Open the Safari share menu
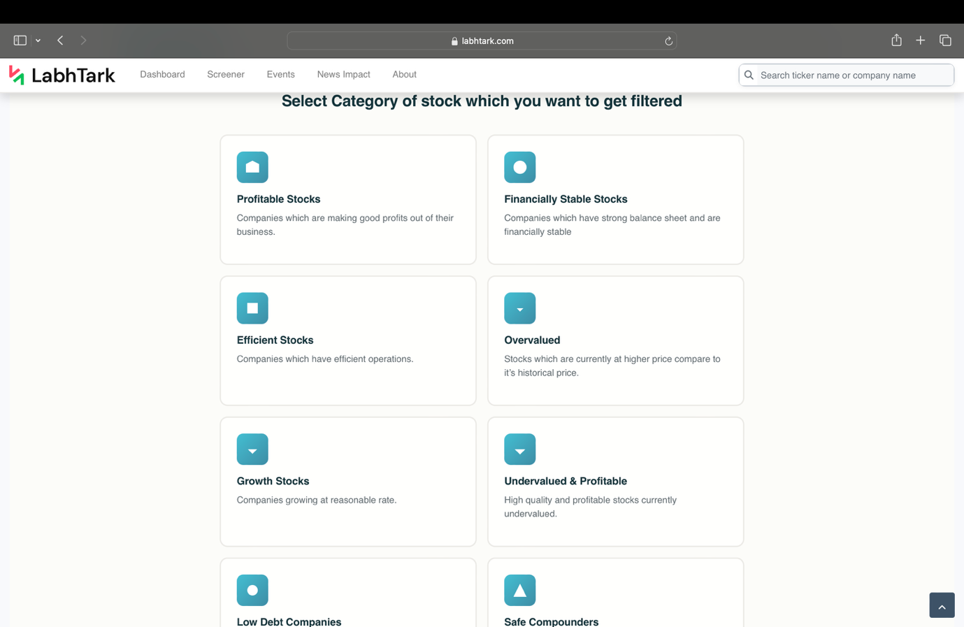964x627 pixels. click(896, 40)
